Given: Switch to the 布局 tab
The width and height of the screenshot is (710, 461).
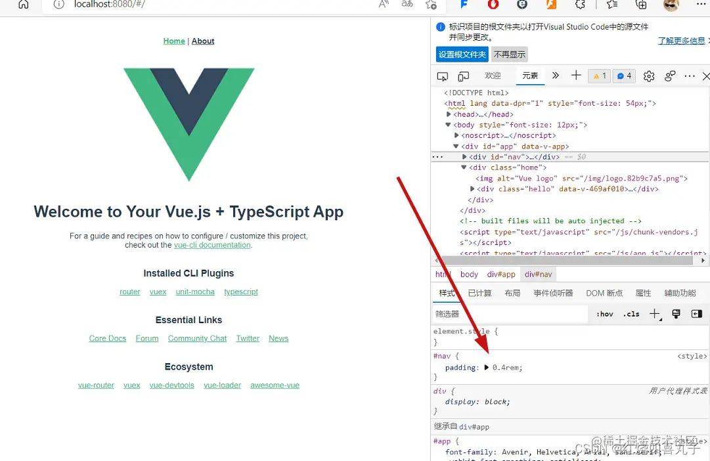Looking at the screenshot, I should tap(512, 293).
